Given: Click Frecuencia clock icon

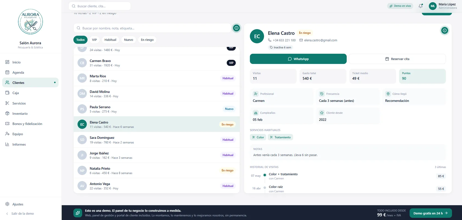Looking at the screenshot, I should pyautogui.click(x=322, y=94).
